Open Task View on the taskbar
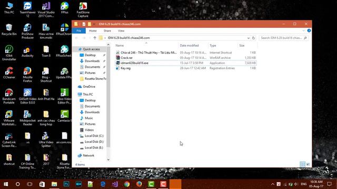337x189 pixels. (29, 184)
